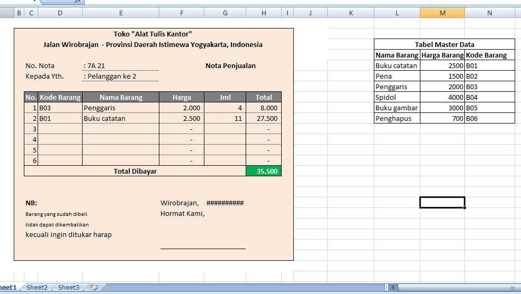Viewport: 521px width, 294px height.
Task: Select column H header
Action: click(x=264, y=13)
